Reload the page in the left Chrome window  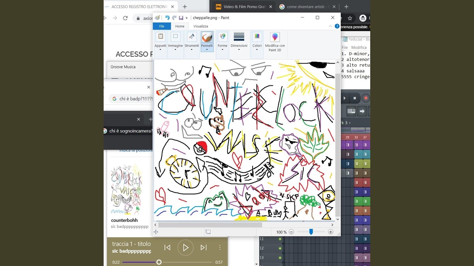point(125,18)
